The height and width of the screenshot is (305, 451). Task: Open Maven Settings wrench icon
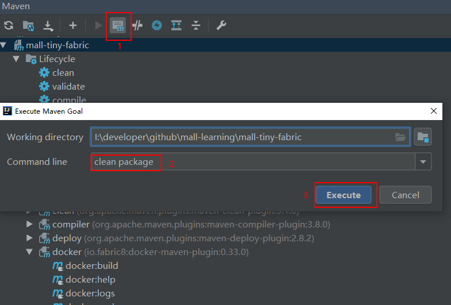pos(221,25)
